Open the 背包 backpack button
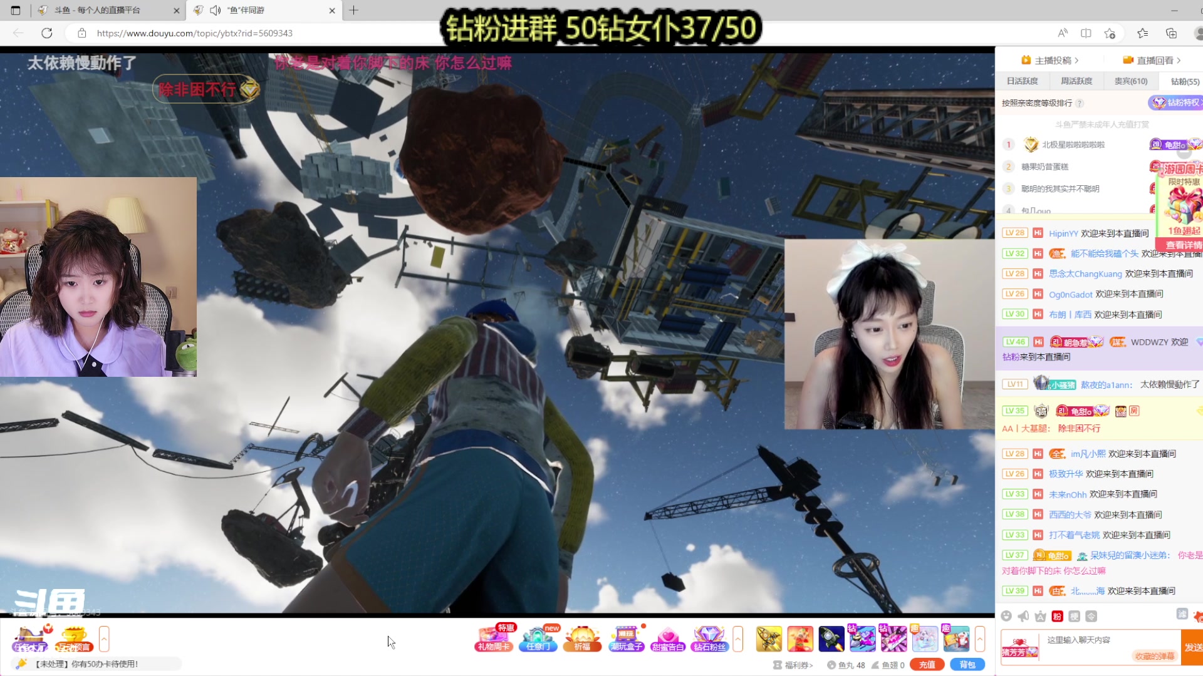The height and width of the screenshot is (676, 1203). coord(967,665)
